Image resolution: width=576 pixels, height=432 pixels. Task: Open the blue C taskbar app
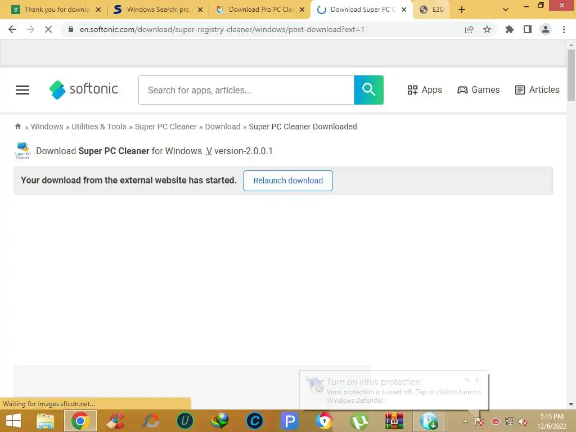click(x=255, y=421)
